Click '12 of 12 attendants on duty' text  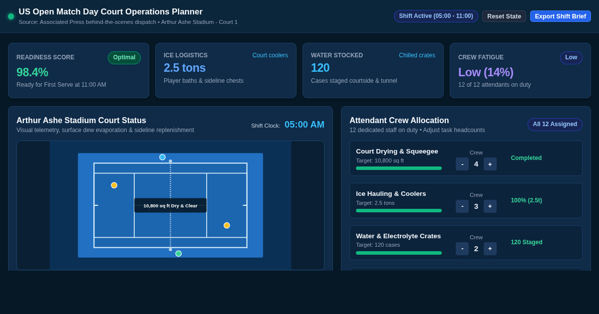[495, 85]
